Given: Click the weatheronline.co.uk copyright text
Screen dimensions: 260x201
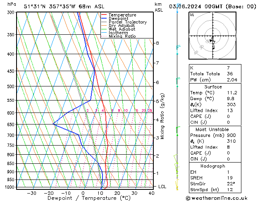Looking at the screenshot, I should coord(217,198).
